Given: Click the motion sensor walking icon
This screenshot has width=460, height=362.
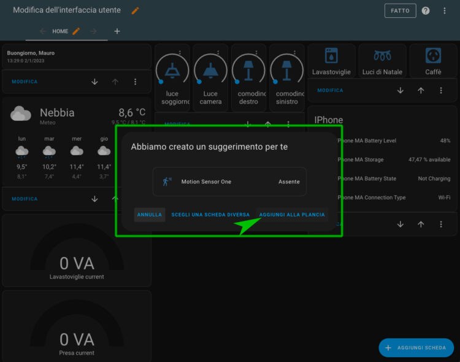Looking at the screenshot, I should (x=167, y=182).
